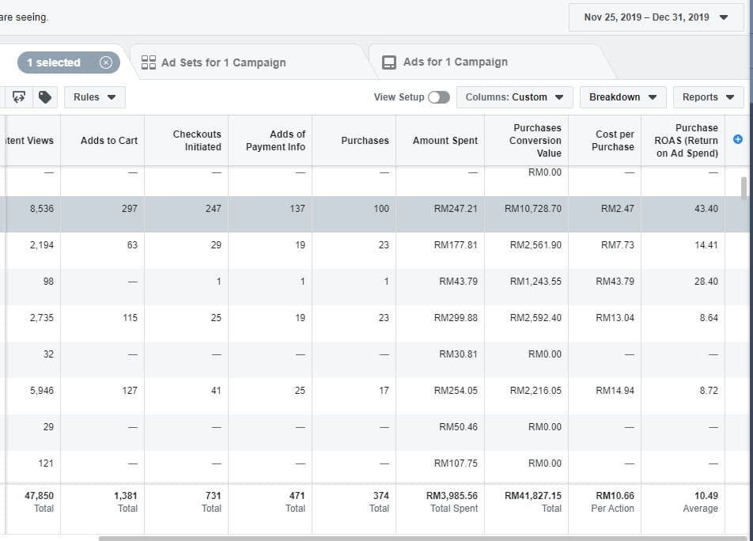The image size is (753, 541).
Task: Click the horizontal scrollbar at the bottom
Action: [x=395, y=538]
